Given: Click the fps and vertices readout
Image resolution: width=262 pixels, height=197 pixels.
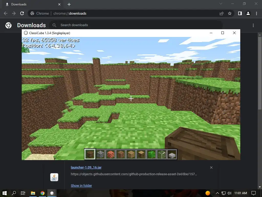Looking at the screenshot, I should [51, 40].
